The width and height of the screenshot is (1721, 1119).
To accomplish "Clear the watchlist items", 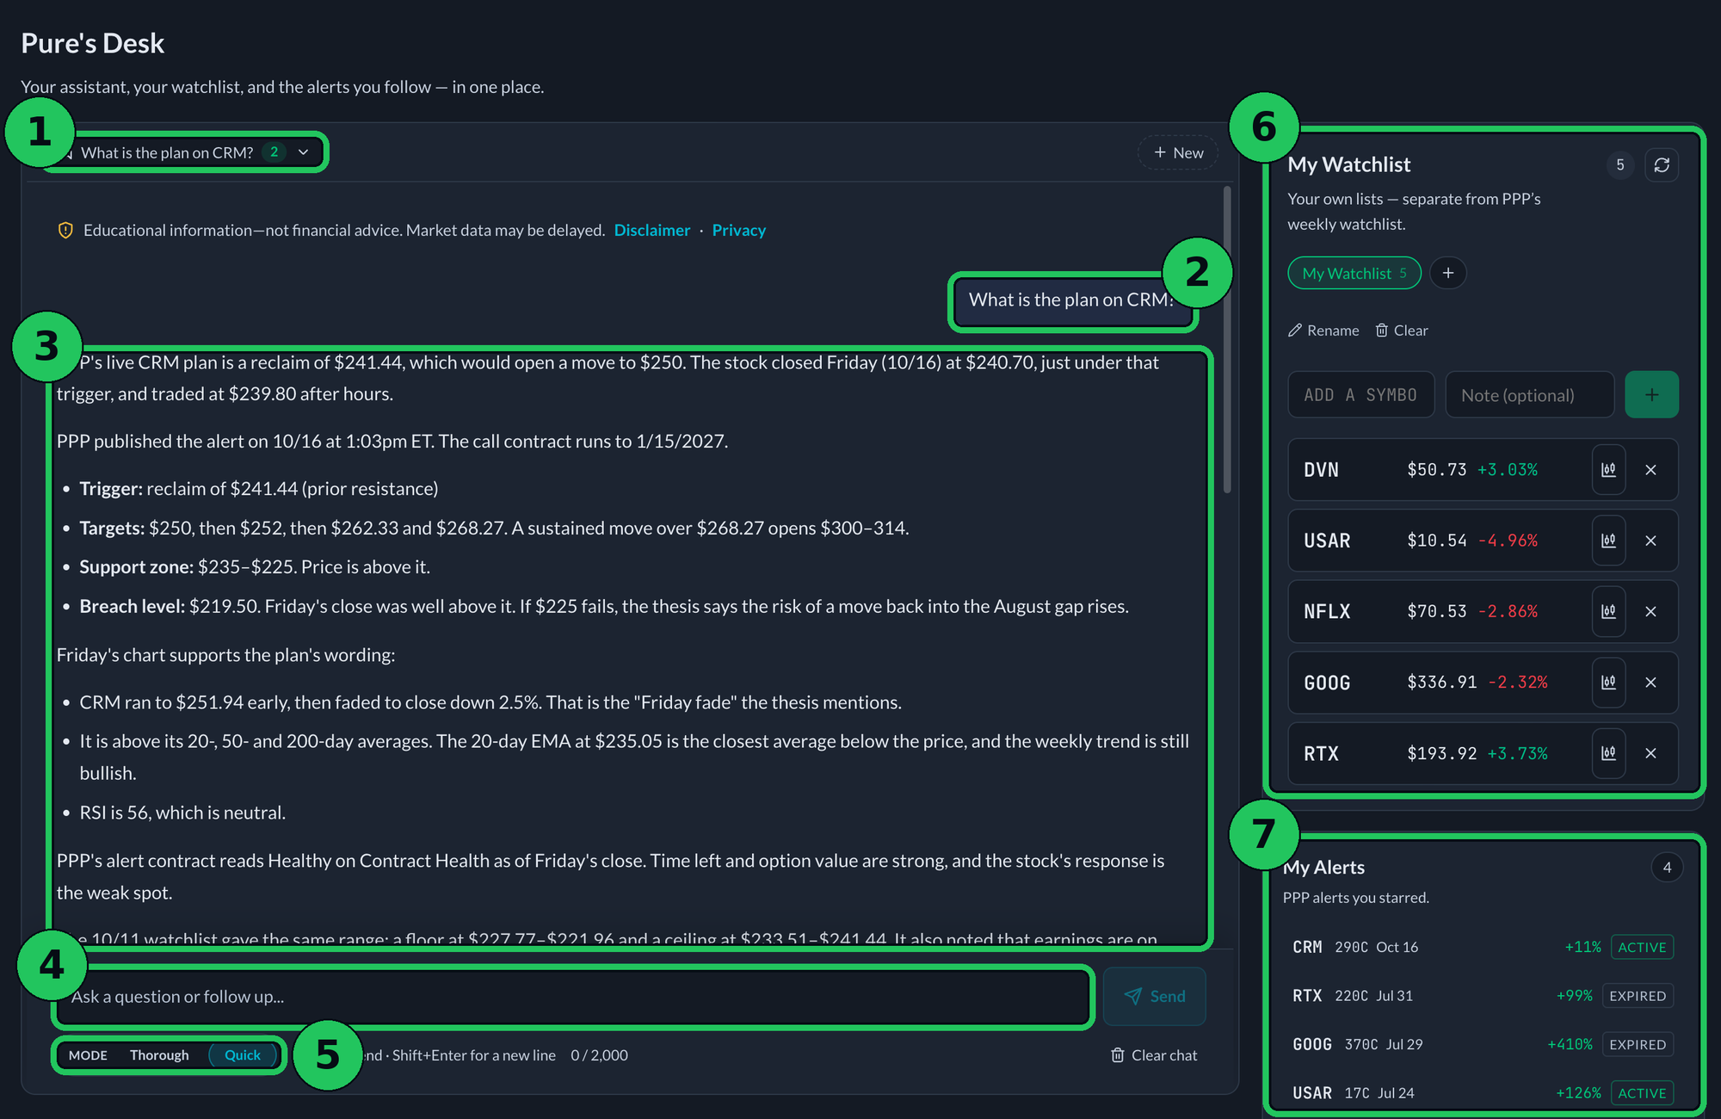I will pos(1402,331).
